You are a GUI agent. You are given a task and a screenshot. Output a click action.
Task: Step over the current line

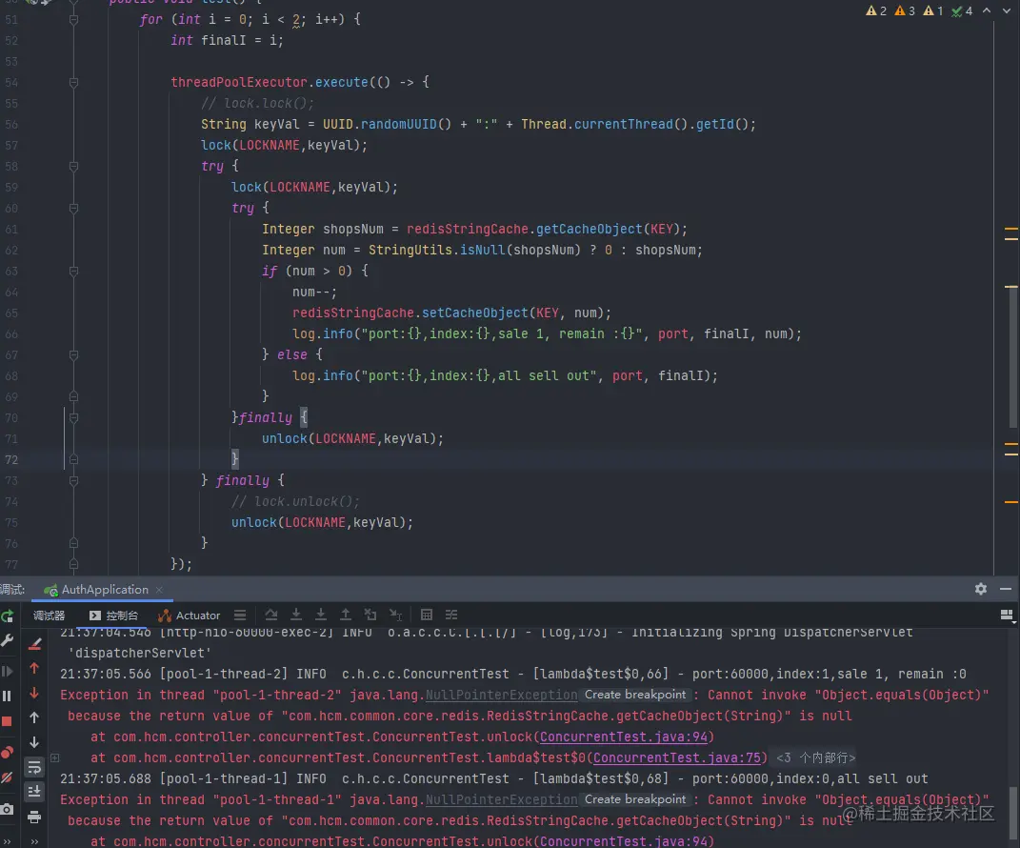[x=271, y=615]
